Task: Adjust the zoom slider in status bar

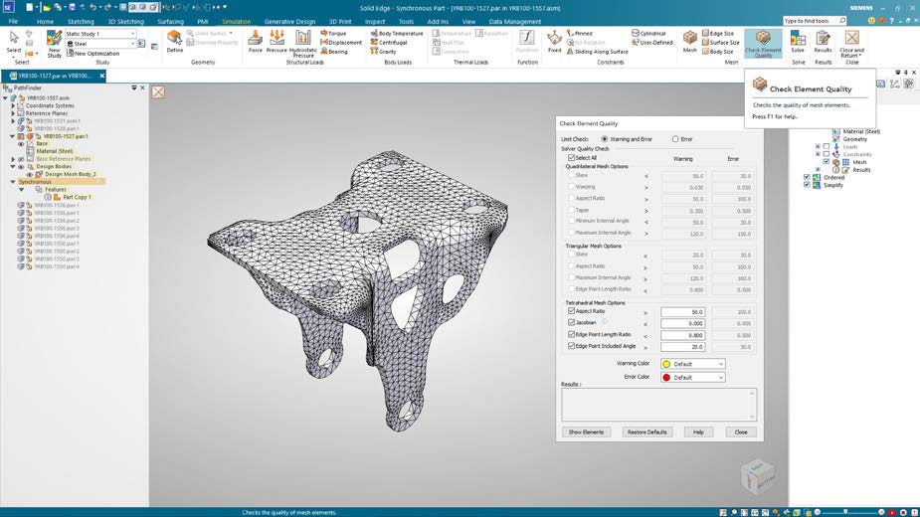Action: pos(845,512)
